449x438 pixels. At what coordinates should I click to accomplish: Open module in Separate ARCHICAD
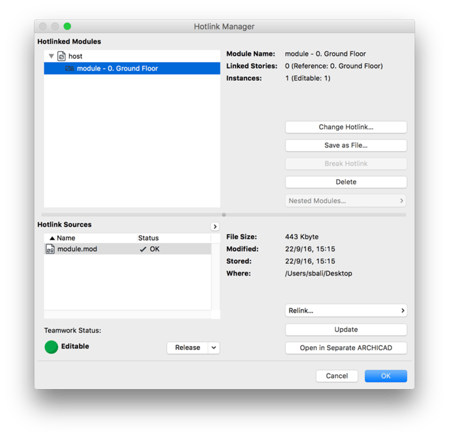346,348
